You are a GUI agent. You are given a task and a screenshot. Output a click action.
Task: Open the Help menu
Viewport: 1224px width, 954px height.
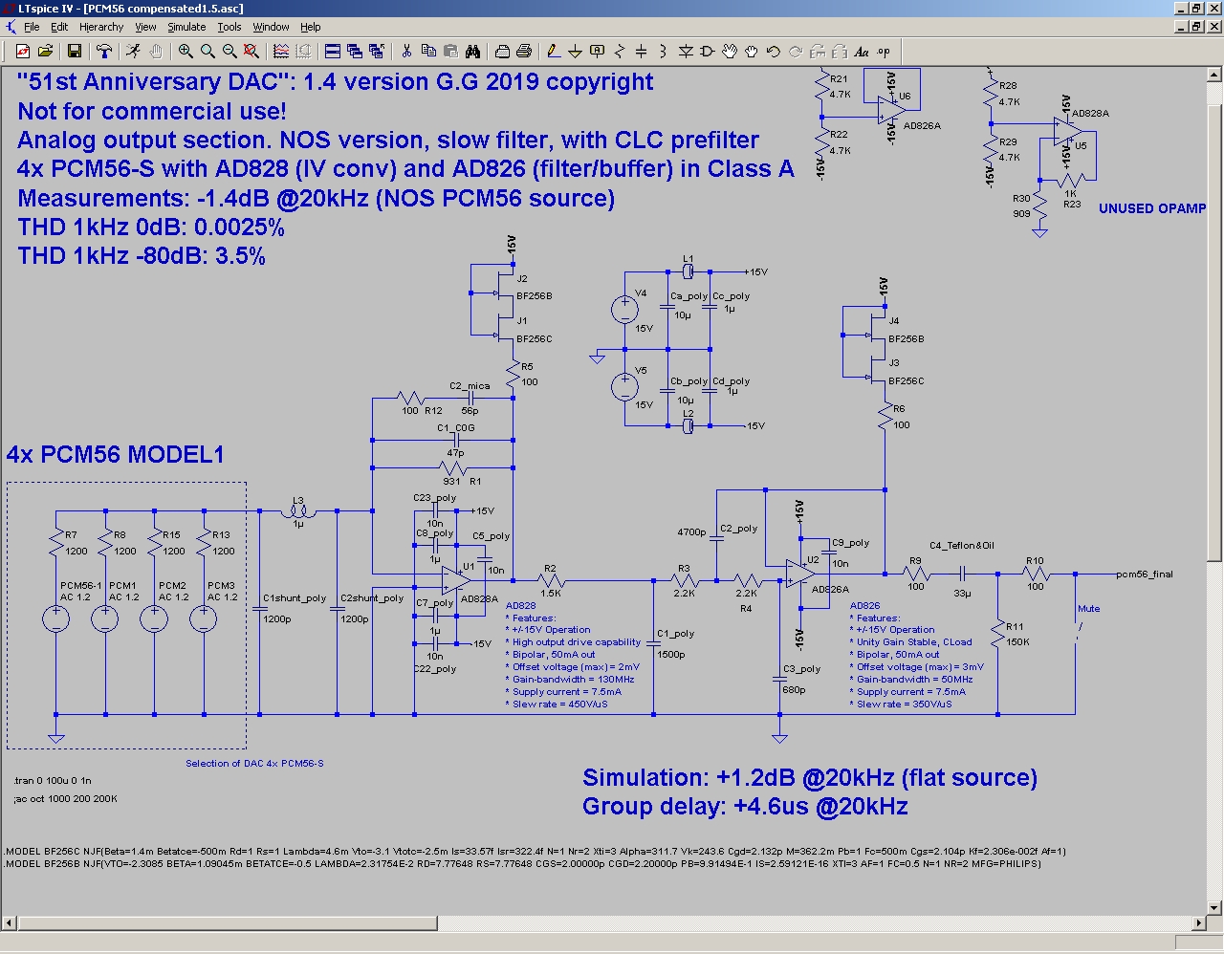[x=311, y=27]
